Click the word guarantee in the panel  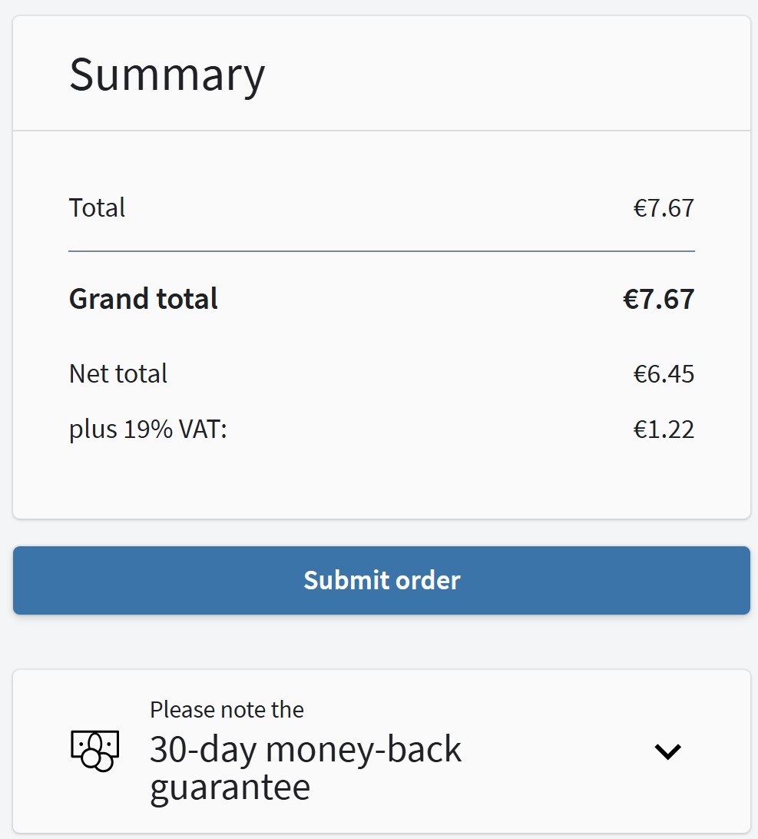click(x=230, y=788)
